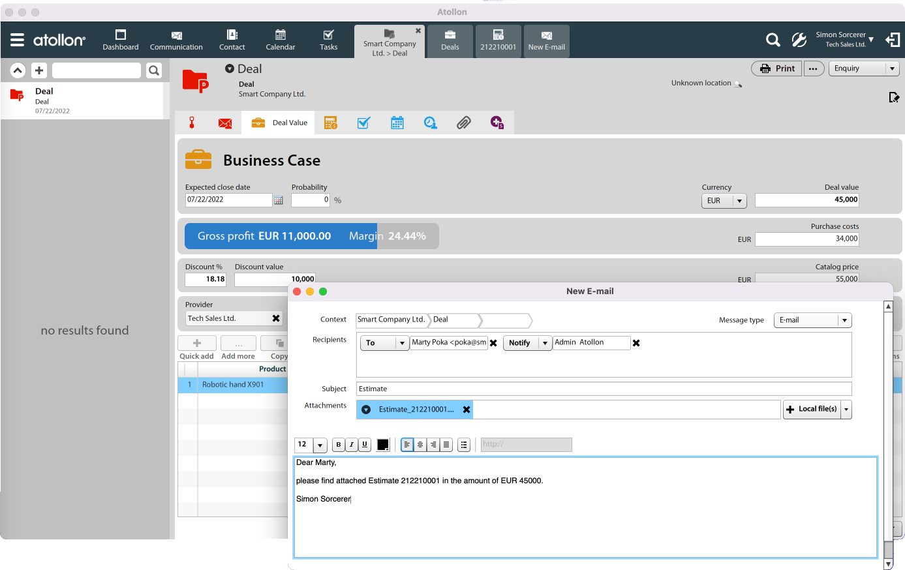Screen dimensions: 905x570
Task: Open the hamburger main menu
Action: [x=18, y=40]
